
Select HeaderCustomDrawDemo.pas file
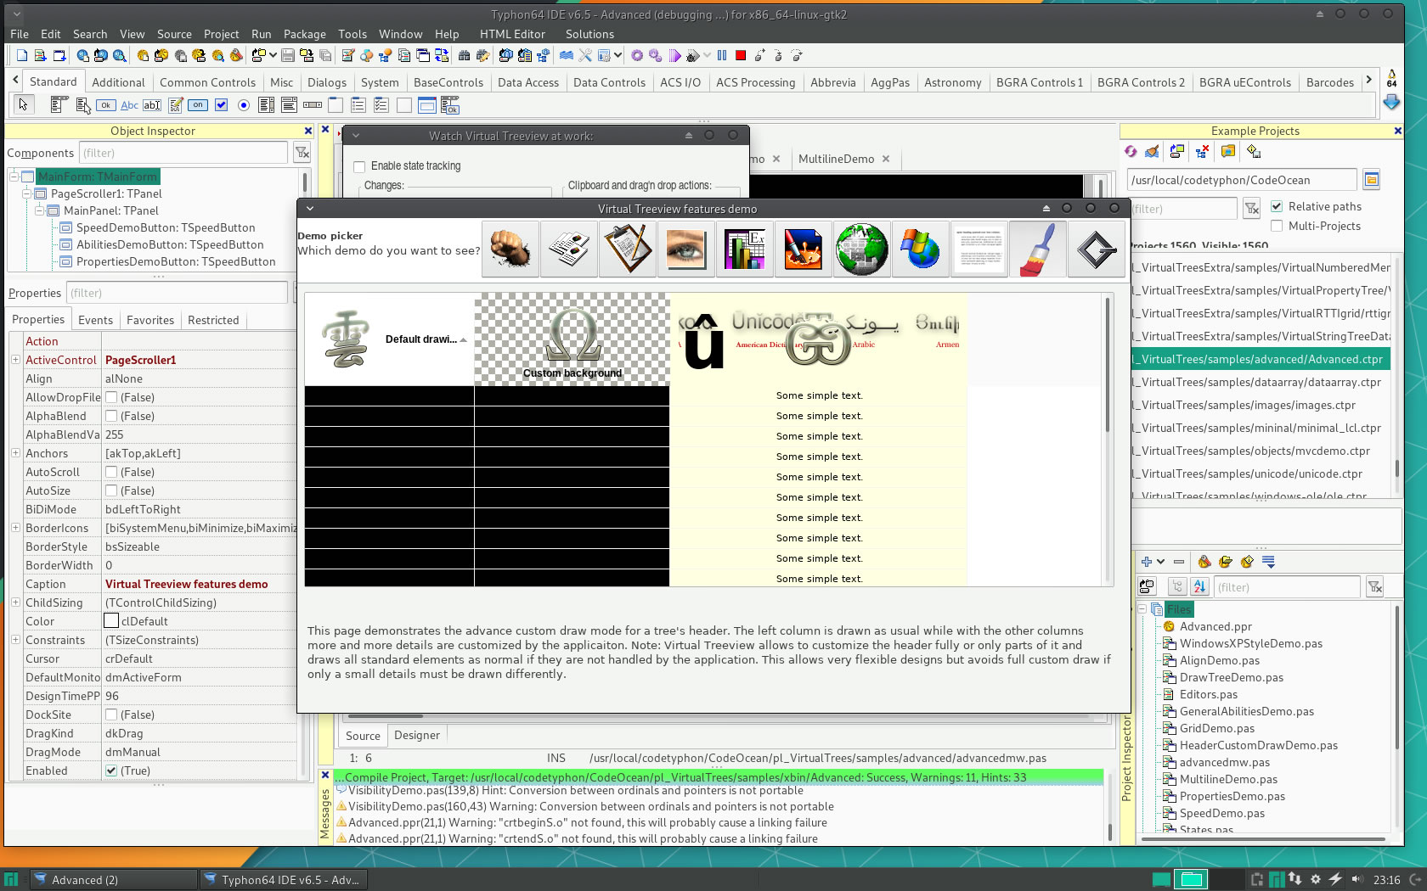pos(1258,745)
